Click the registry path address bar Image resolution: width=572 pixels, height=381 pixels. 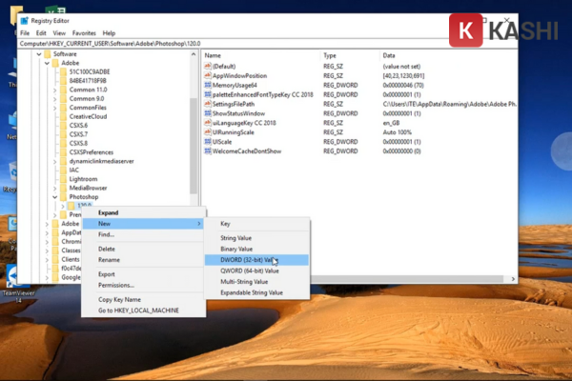(x=267, y=44)
